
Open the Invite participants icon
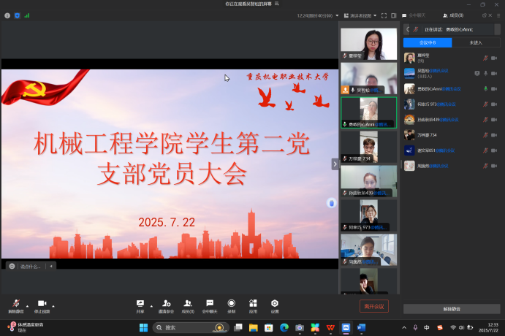pyautogui.click(x=166, y=306)
